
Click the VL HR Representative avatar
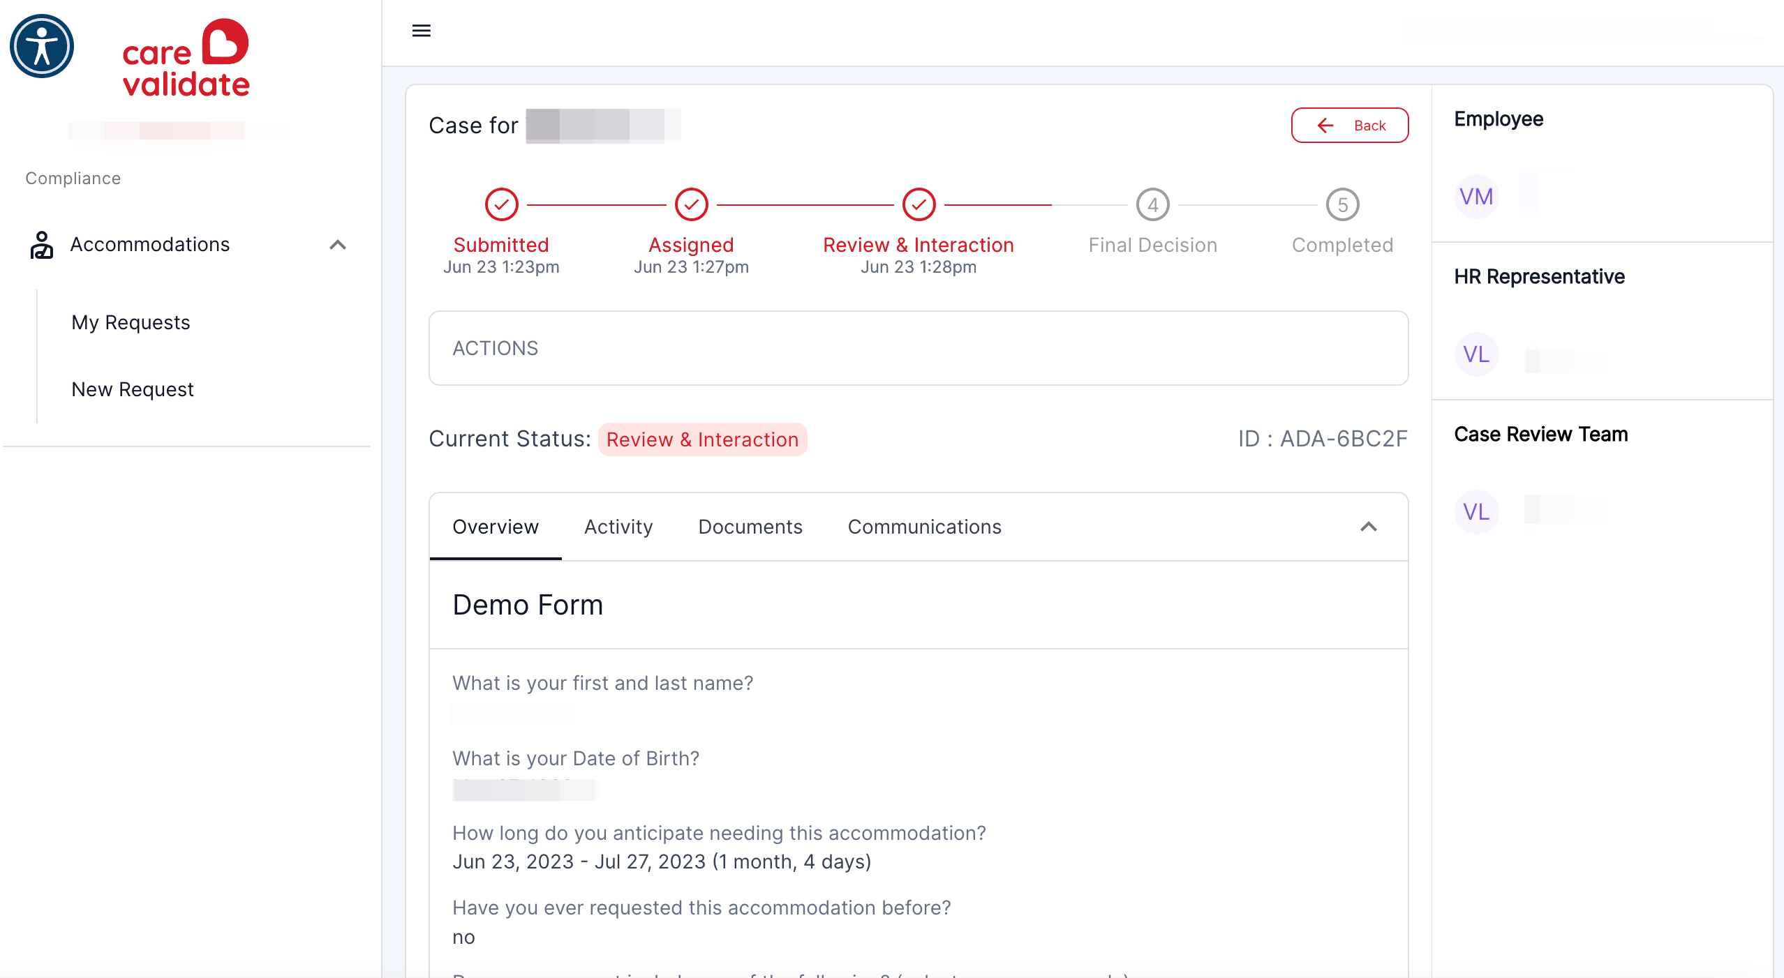point(1476,354)
